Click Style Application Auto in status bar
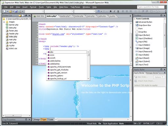Screen dimensions: 168x126 (x=113, y=124)
